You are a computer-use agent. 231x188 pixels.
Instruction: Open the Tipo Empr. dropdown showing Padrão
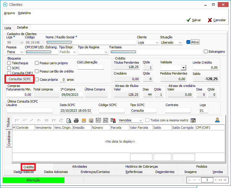coord(74,52)
